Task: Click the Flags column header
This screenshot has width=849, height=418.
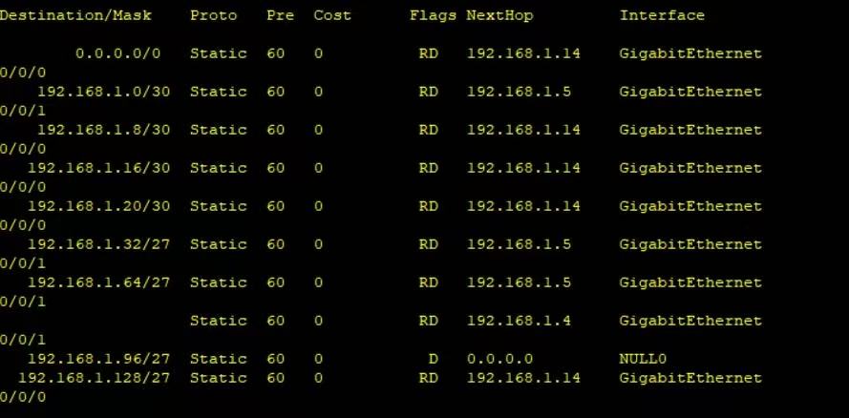Action: coord(433,15)
